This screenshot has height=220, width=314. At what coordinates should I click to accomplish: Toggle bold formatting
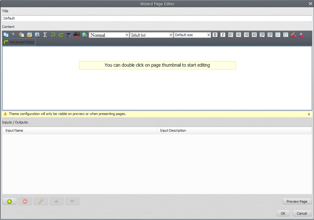pyautogui.click(x=215, y=35)
